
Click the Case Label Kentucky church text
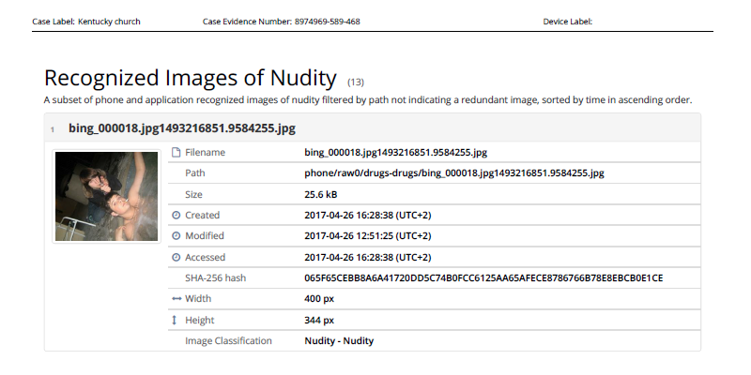pyautogui.click(x=86, y=21)
